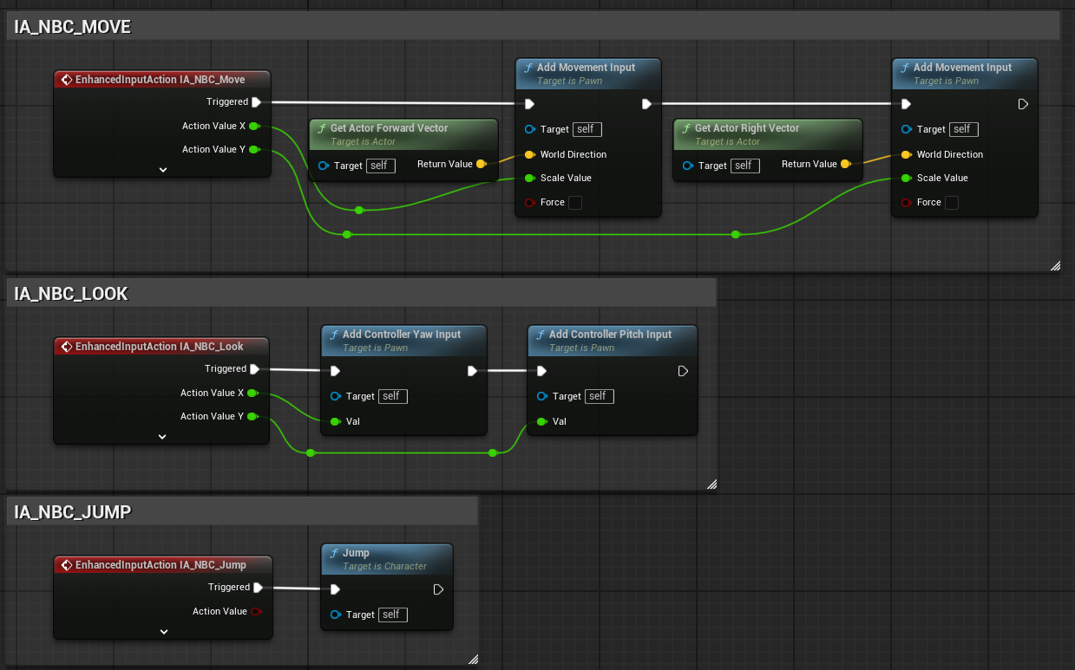Click Action Value X pin on IA_NBC_Move
Viewport: 1075px width, 670px height.
pyautogui.click(x=253, y=127)
